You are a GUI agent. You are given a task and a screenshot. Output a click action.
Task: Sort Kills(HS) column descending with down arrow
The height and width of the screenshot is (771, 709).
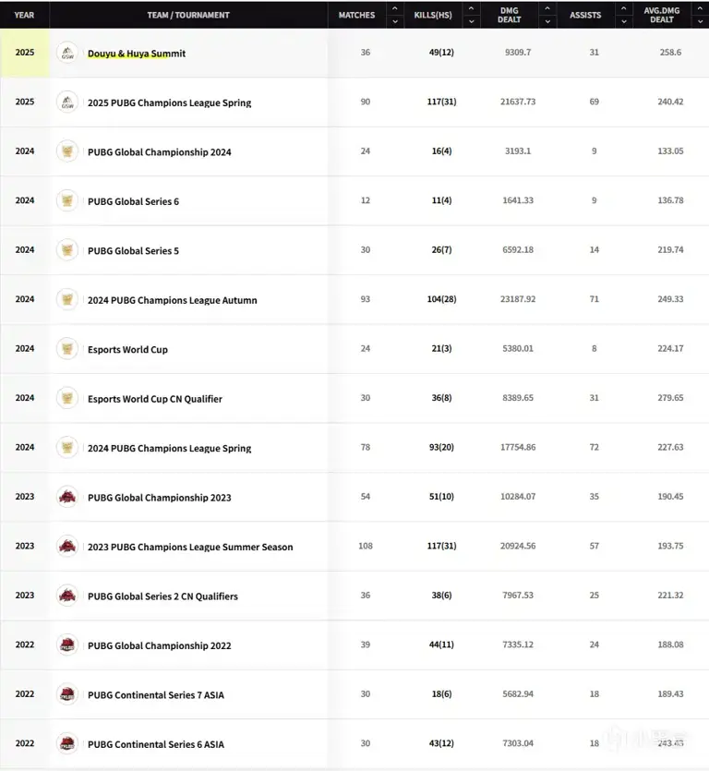point(472,21)
